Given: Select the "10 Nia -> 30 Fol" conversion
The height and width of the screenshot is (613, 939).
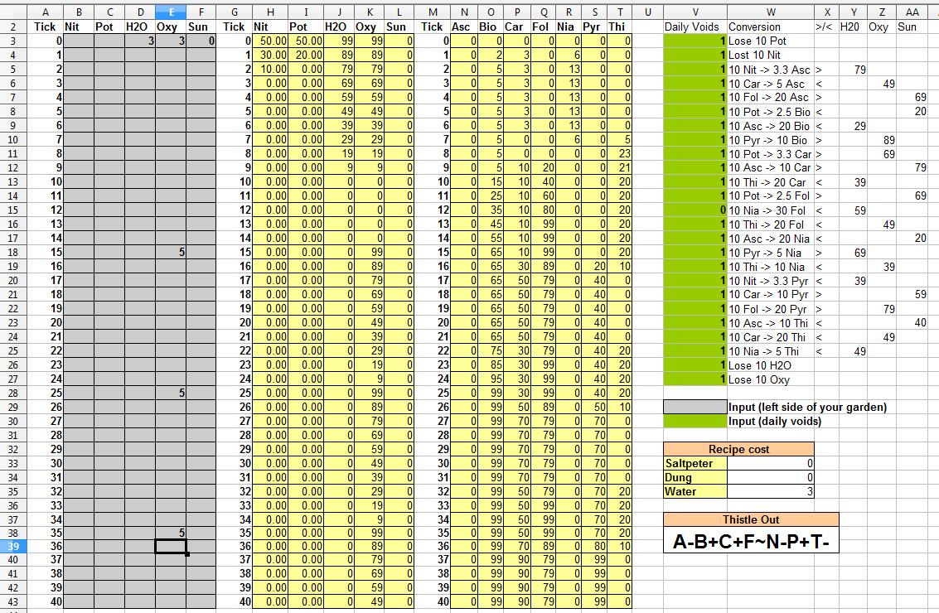Looking at the screenshot, I should coord(771,210).
